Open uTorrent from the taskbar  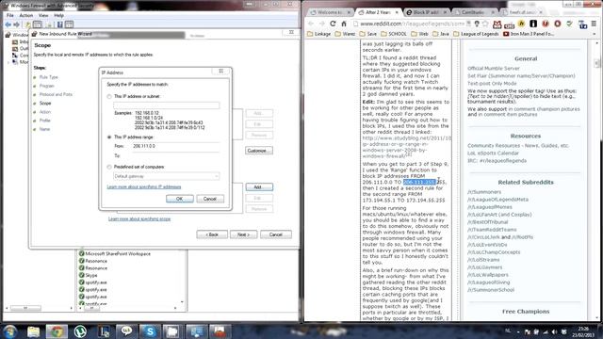80,331
